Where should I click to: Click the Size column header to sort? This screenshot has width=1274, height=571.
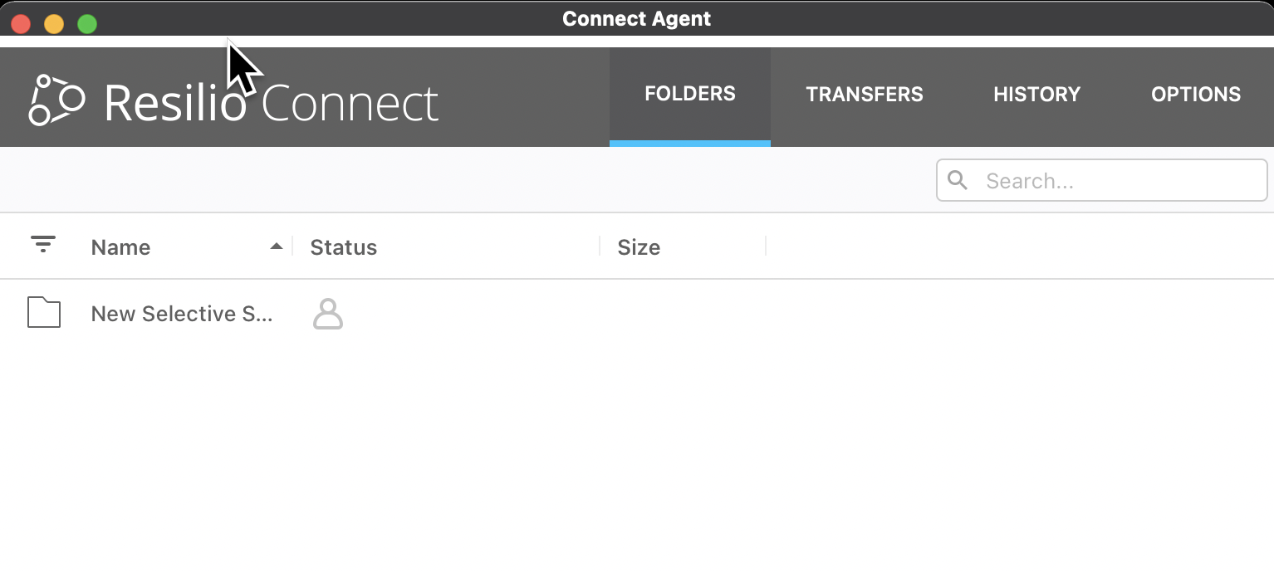coord(639,246)
